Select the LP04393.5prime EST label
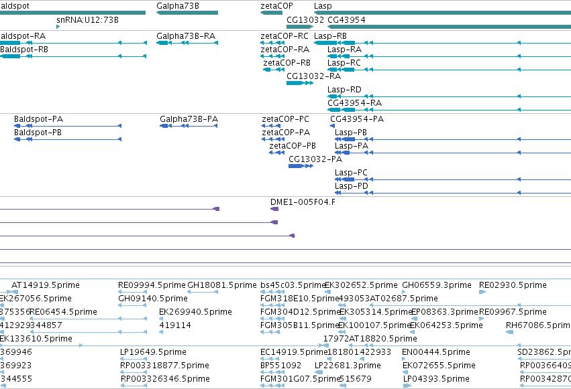 (x=436, y=380)
